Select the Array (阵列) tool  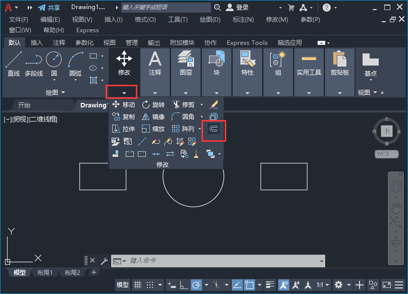pyautogui.click(x=183, y=129)
